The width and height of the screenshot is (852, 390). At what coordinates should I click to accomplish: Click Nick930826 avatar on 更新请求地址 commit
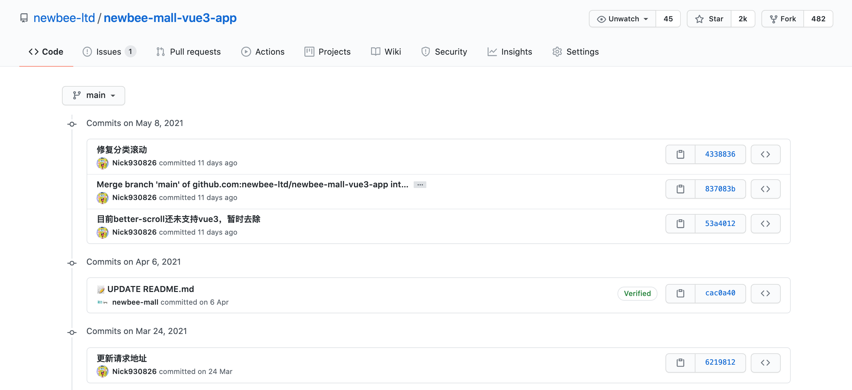pos(103,372)
